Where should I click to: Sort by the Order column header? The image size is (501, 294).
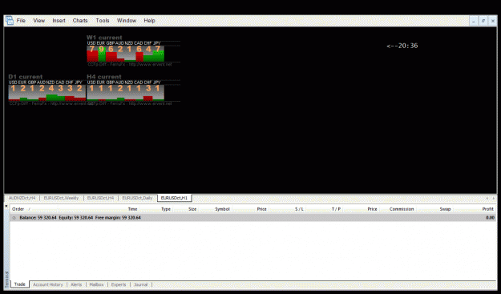[18, 209]
